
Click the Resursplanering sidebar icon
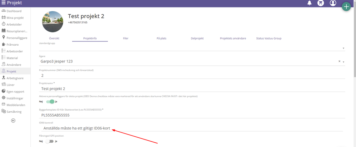(4, 31)
